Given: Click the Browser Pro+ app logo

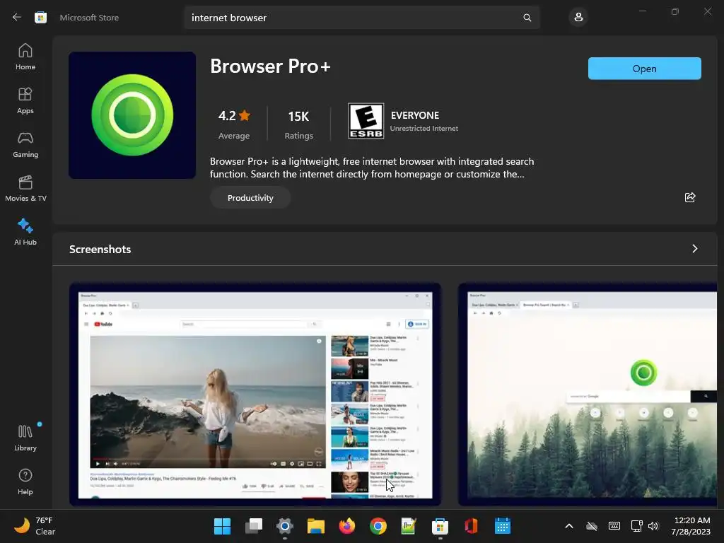Looking at the screenshot, I should 132,115.
